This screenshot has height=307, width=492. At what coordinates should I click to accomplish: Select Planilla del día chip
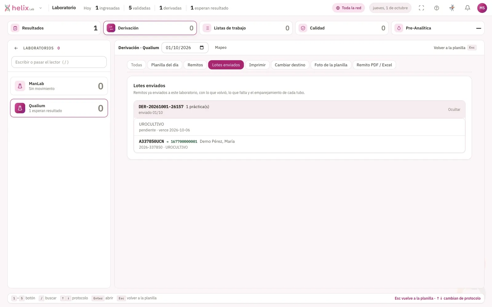pyautogui.click(x=165, y=65)
